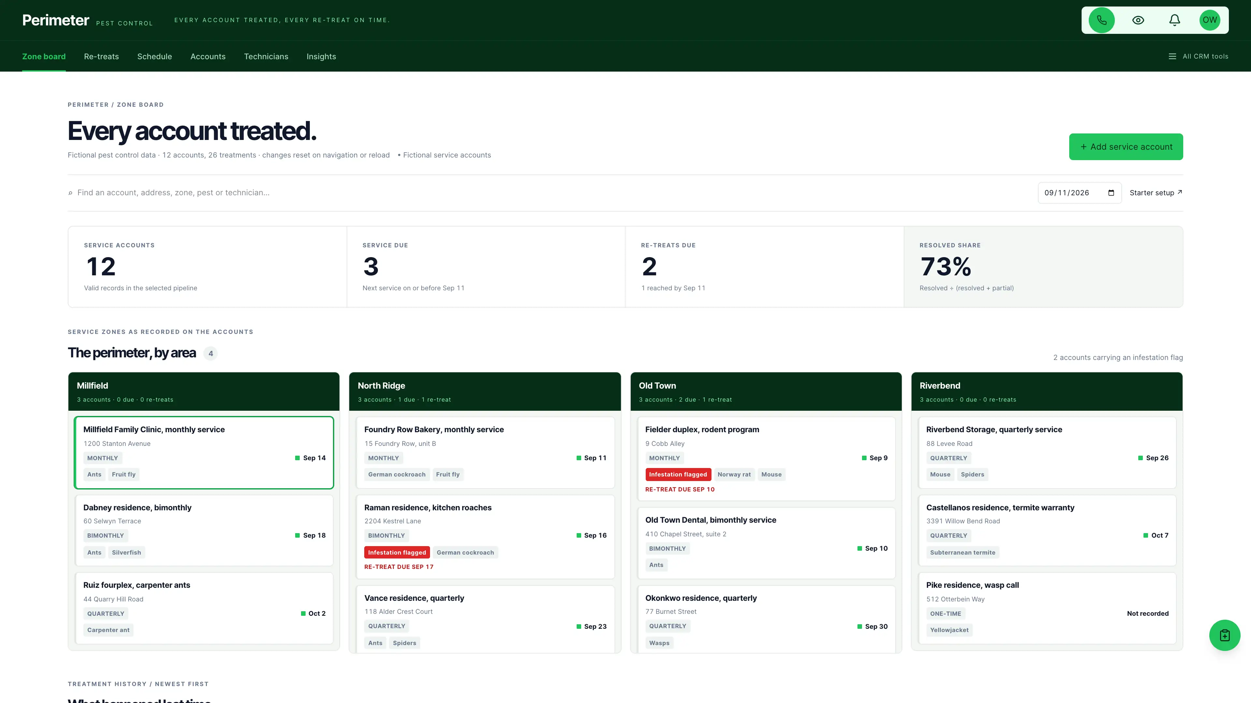Click the North Ridge zone header
1251x703 pixels.
[485, 392]
